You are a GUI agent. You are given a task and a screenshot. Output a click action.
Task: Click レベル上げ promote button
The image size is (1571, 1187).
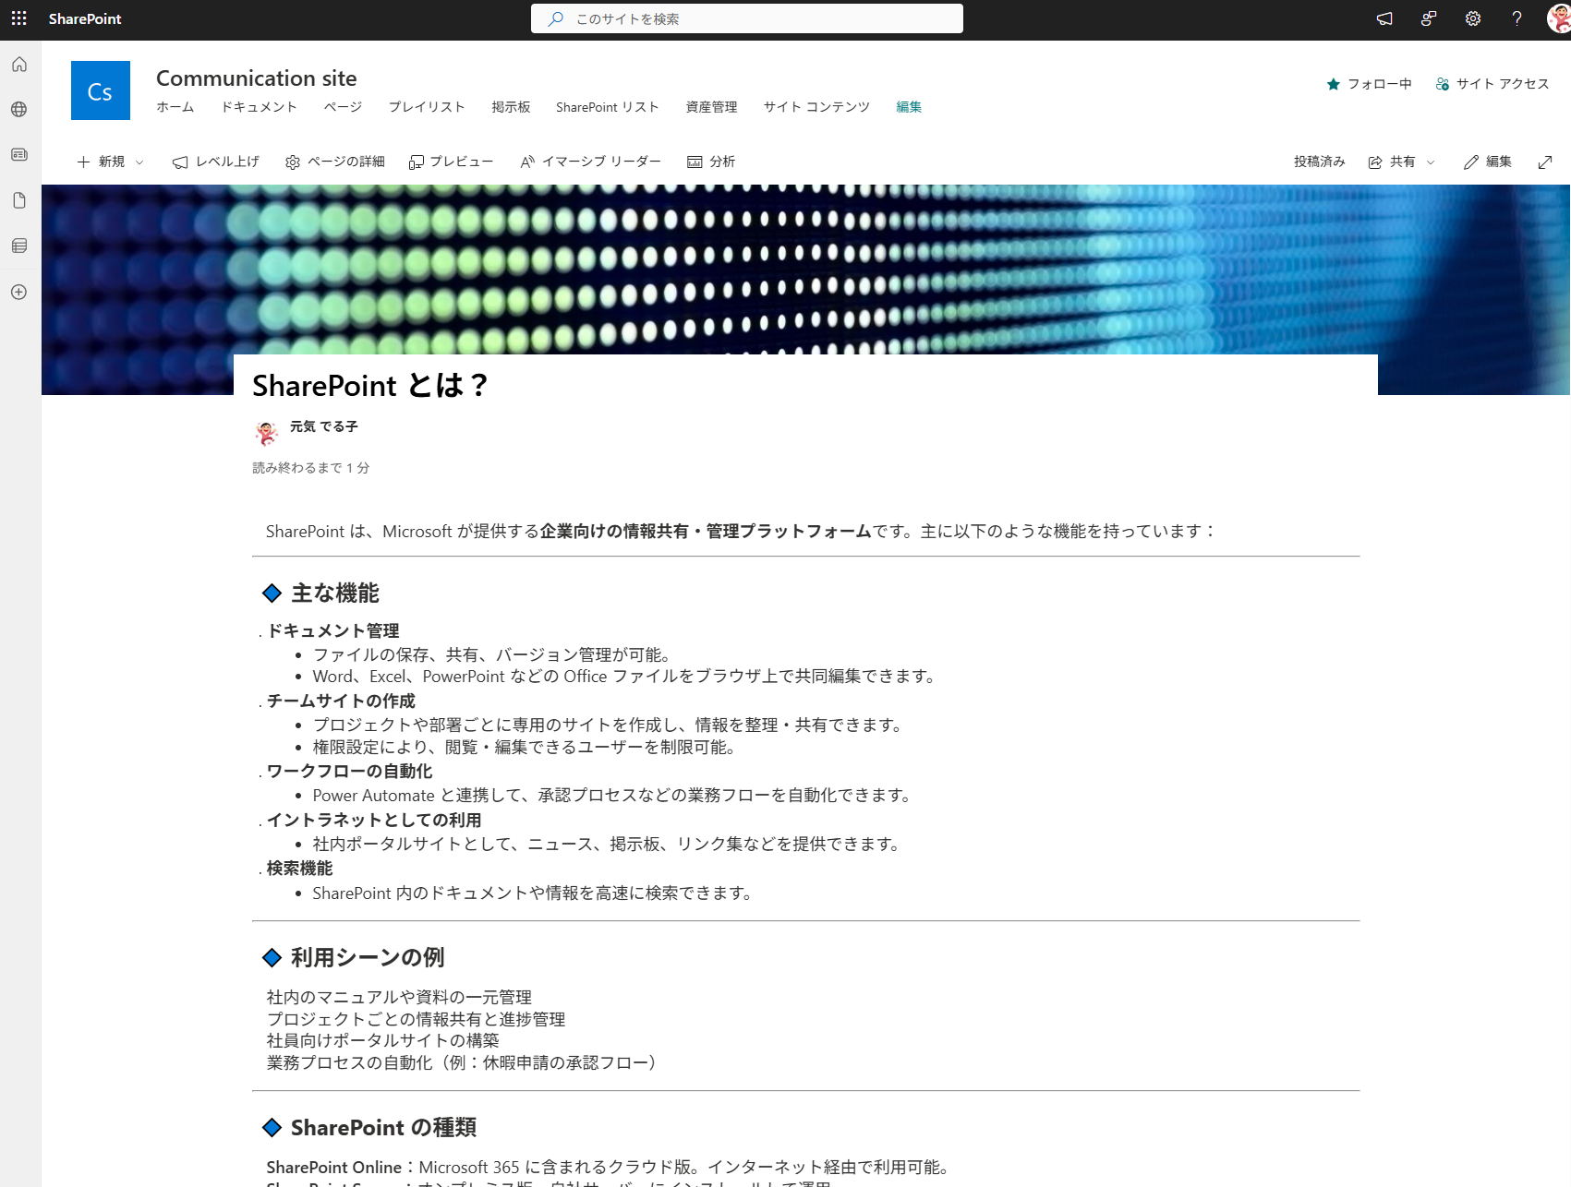point(215,162)
